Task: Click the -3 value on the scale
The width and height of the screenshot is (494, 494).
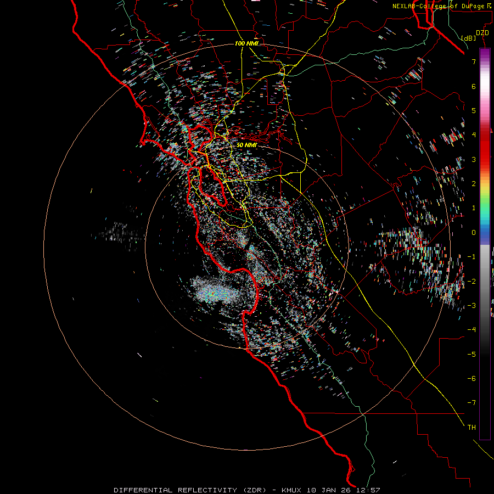Action: [471, 305]
